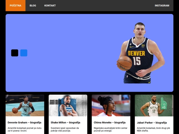Image resolution: width=179 pixels, height=134 pixels.
Task: Click the black square swatch in banner
Action: coord(15,53)
